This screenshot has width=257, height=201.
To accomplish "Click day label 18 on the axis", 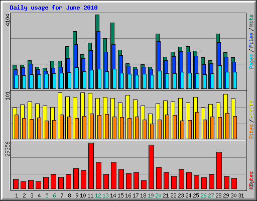I will coord(143,195).
